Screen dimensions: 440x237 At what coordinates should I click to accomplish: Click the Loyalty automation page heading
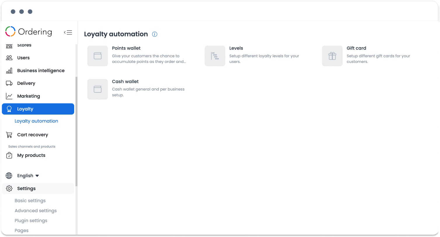coord(116,34)
